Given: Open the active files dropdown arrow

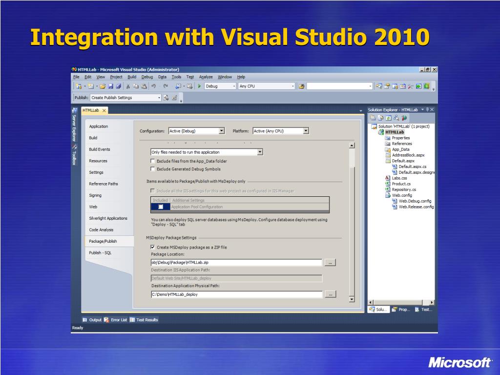Looking at the screenshot, I should click(x=361, y=111).
